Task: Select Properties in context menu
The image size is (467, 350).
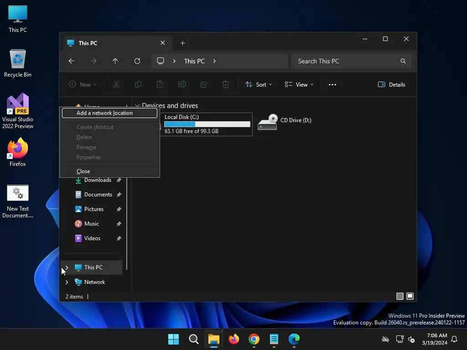Action: tap(109, 157)
